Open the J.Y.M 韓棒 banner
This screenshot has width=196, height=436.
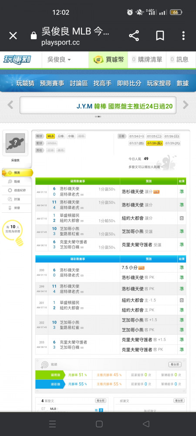point(98,105)
